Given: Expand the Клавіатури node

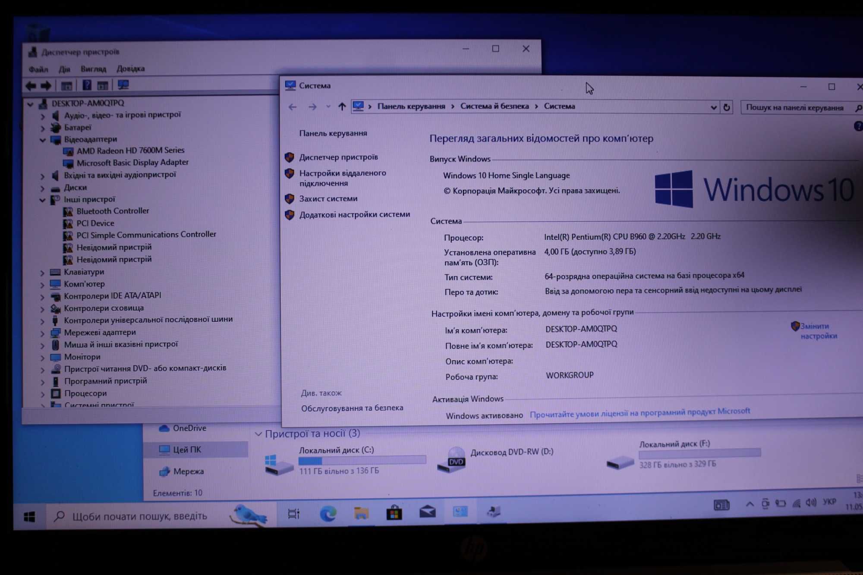Looking at the screenshot, I should [x=42, y=273].
